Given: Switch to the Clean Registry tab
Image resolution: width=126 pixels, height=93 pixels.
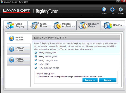Looking at the screenshot, I should click(15, 25).
